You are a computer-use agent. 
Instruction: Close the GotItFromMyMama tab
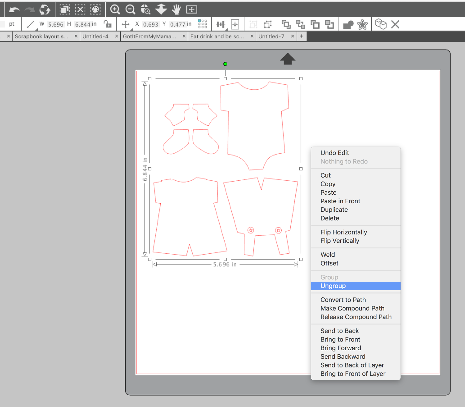click(x=184, y=36)
